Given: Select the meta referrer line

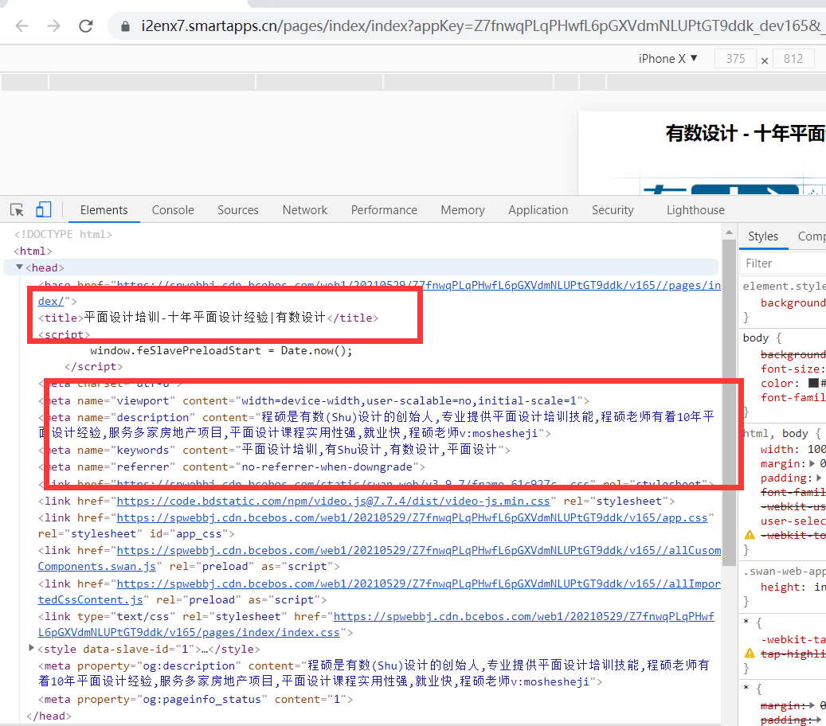Looking at the screenshot, I should (x=231, y=466).
